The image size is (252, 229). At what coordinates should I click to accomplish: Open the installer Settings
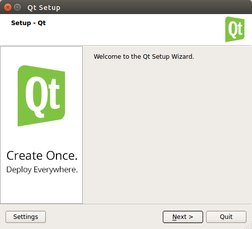(26, 217)
